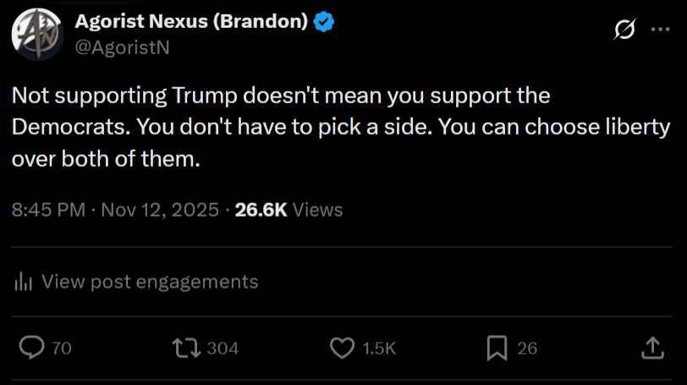This screenshot has width=687, height=385.
Task: Click the share upload icon
Action: (x=652, y=348)
